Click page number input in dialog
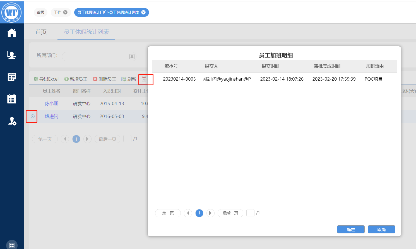Viewport: 416px width, 249px height. [x=250, y=213]
